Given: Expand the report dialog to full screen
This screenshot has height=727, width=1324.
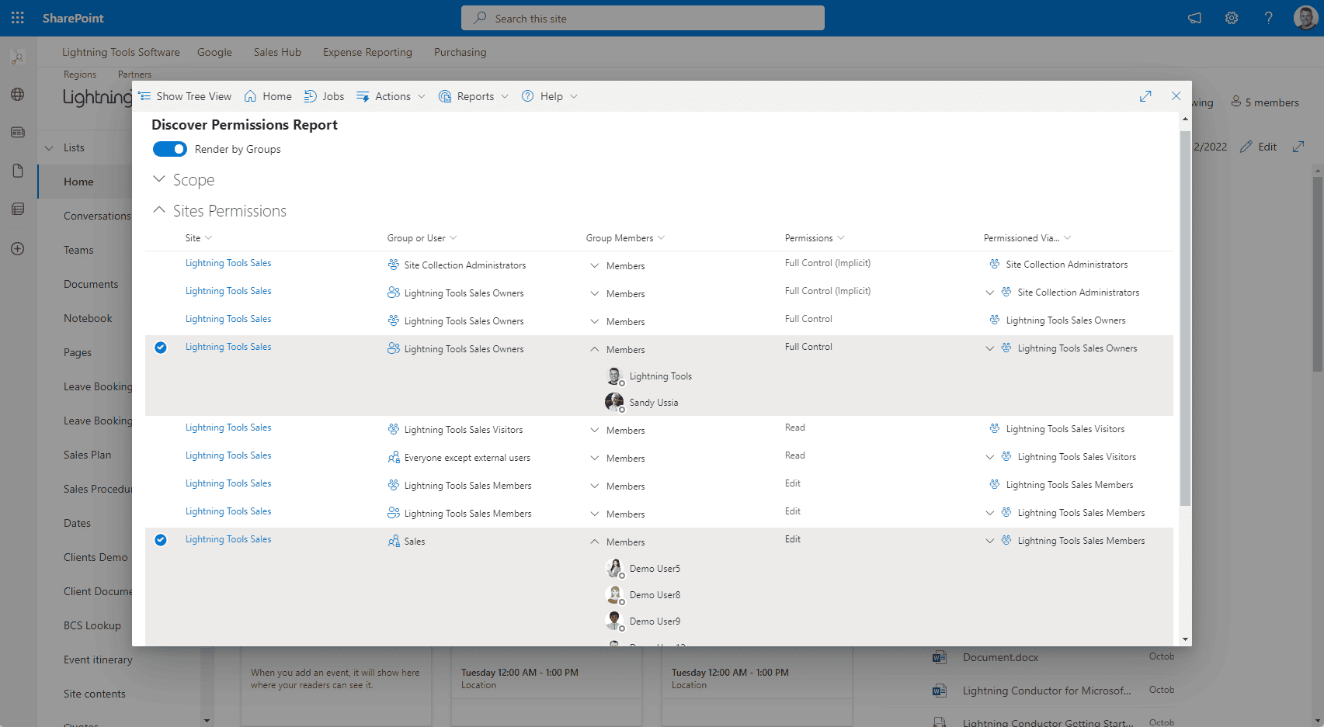Looking at the screenshot, I should pos(1145,95).
